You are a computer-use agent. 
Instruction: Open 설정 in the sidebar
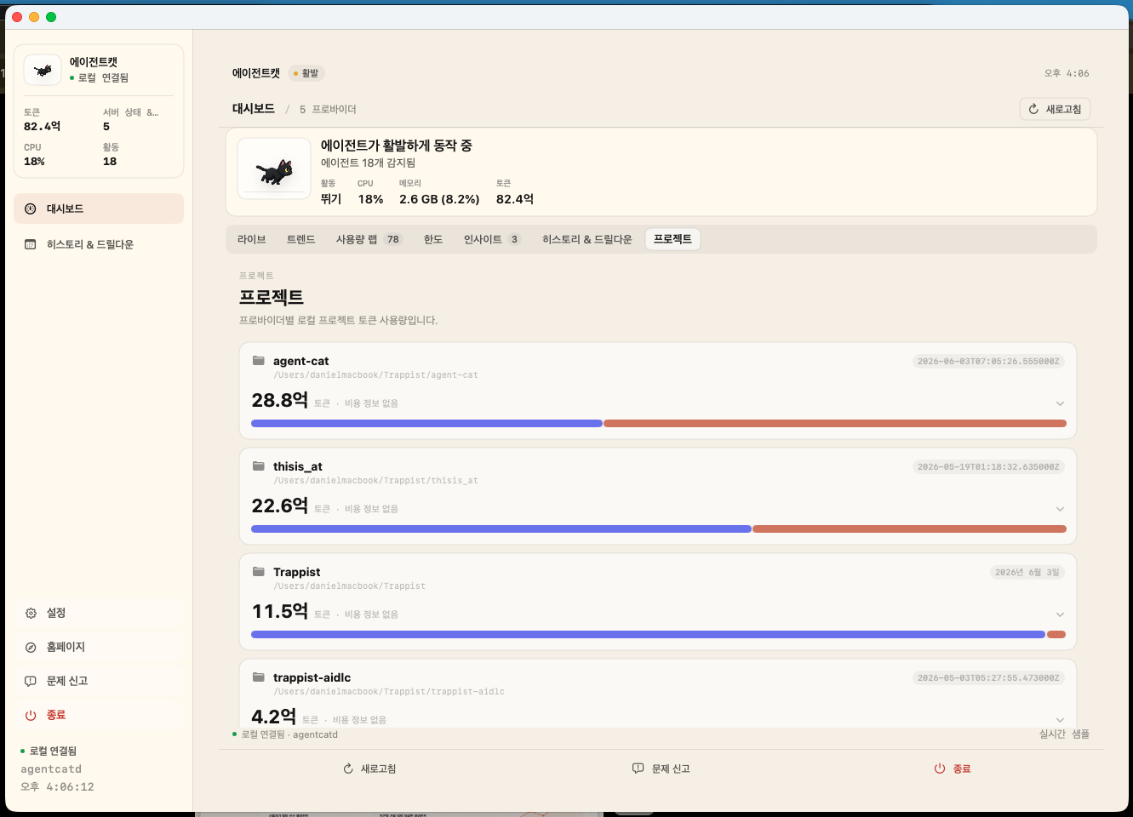tap(99, 613)
